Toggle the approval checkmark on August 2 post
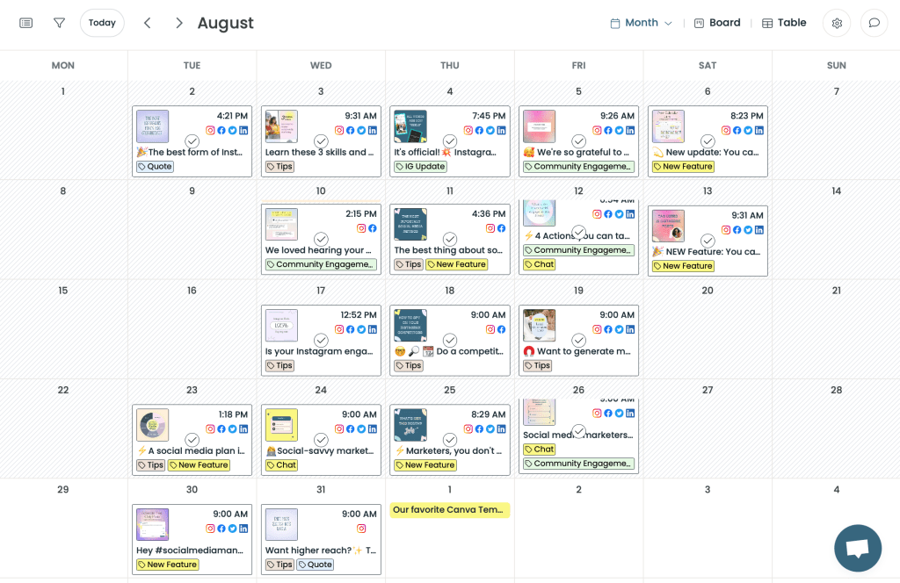The image size is (900, 583). pos(192,141)
